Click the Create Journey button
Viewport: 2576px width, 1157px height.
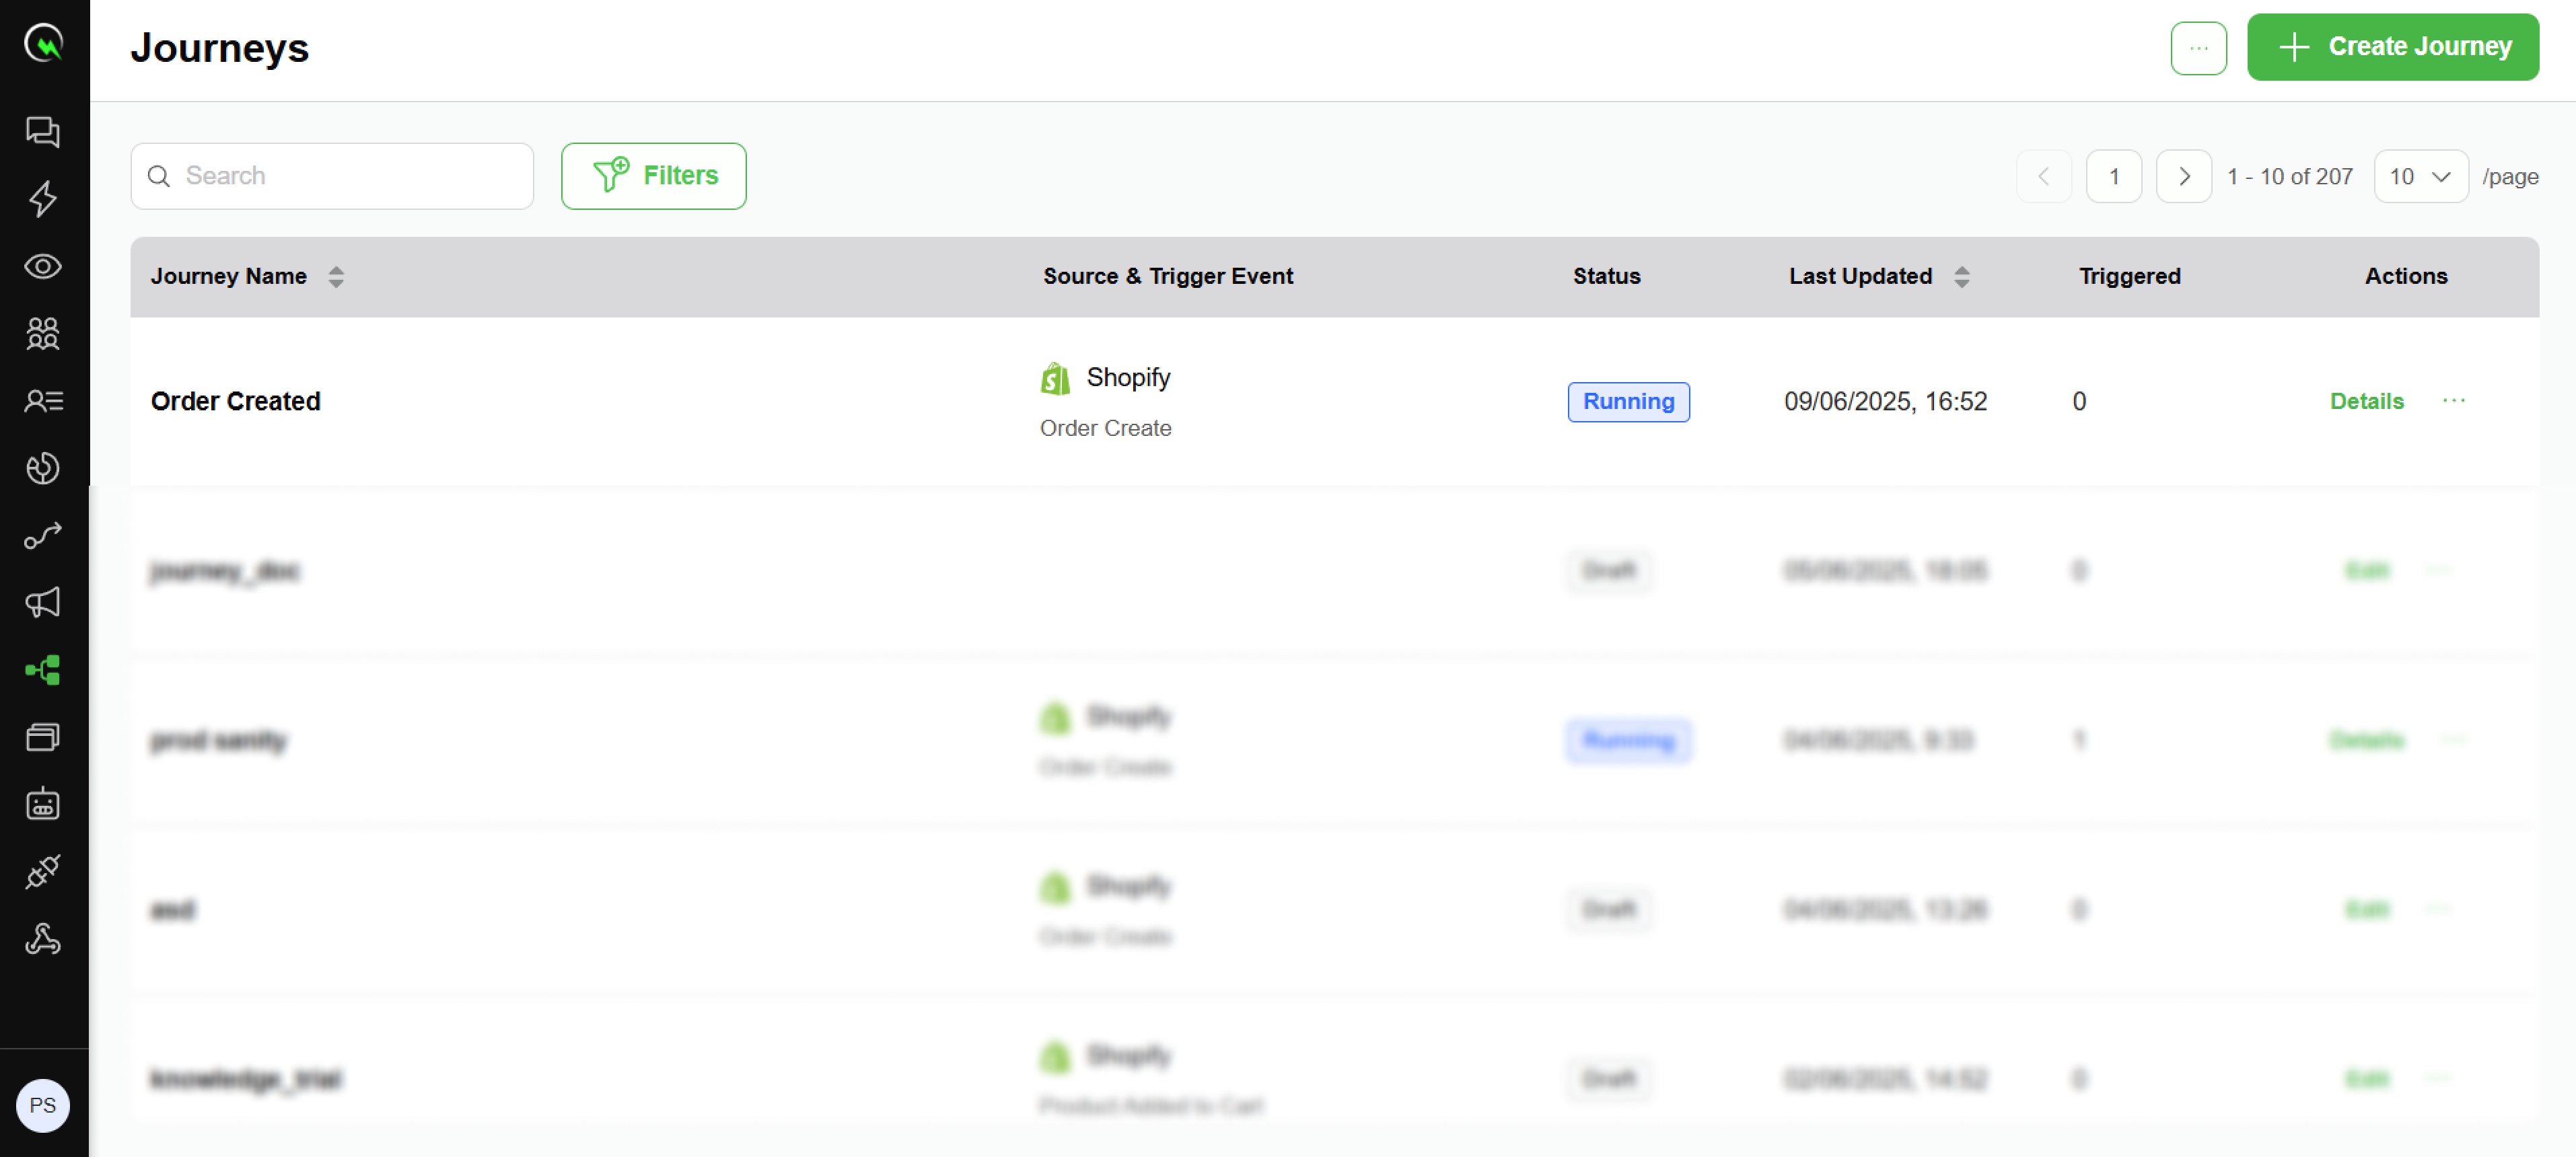2392,47
